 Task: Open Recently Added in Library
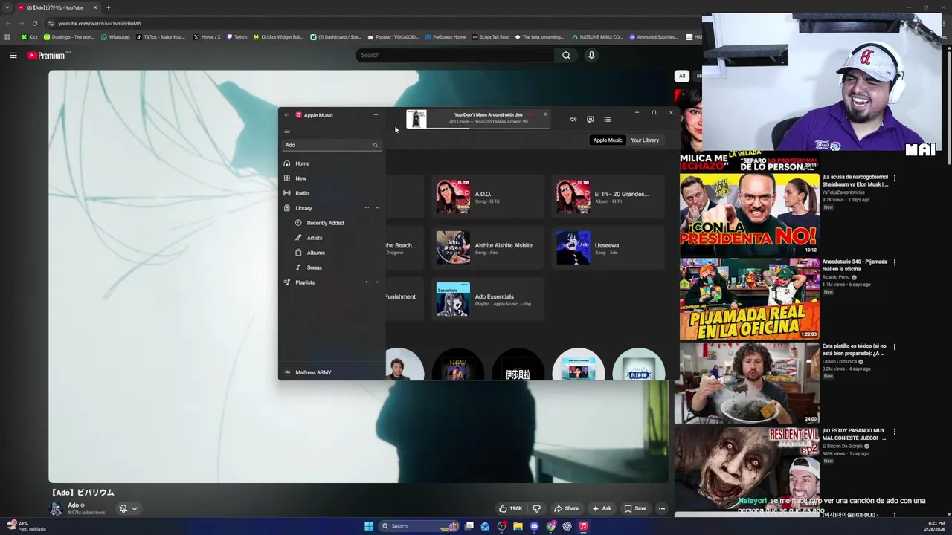point(332,223)
